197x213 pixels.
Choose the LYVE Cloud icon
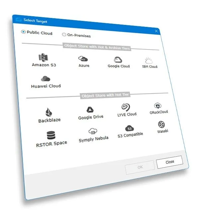tap(126, 107)
